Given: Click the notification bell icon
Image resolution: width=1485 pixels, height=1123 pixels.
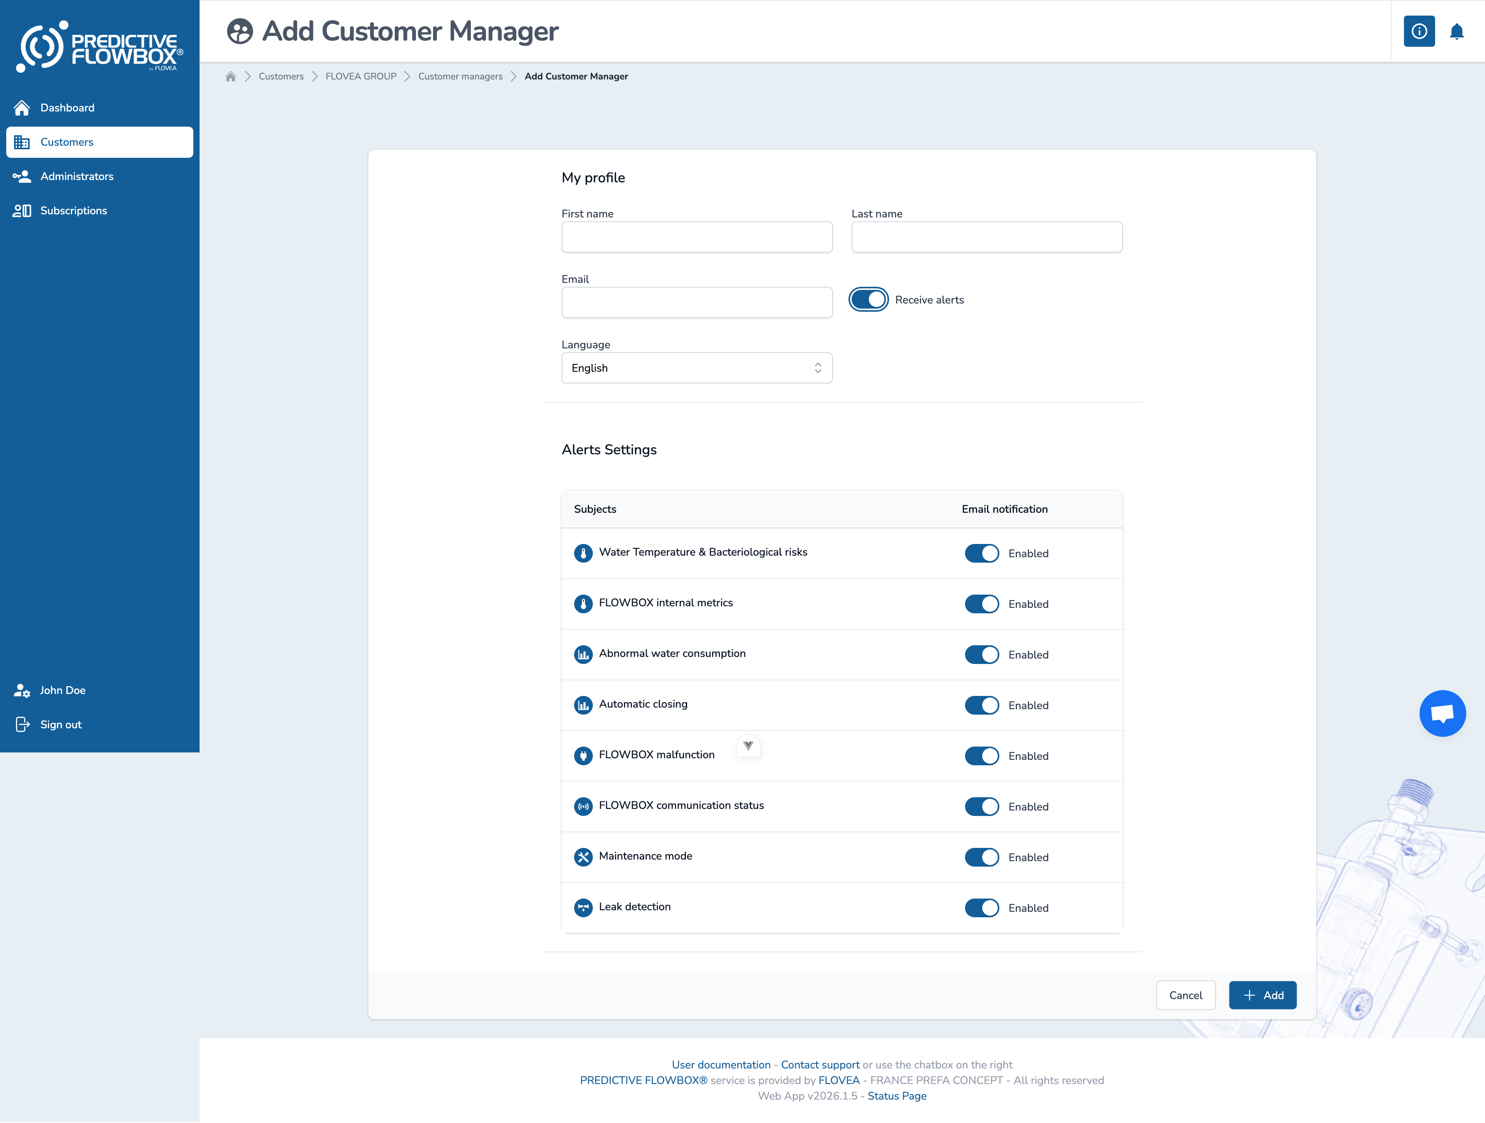Looking at the screenshot, I should click(1457, 32).
